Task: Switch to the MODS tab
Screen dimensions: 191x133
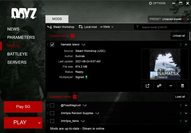Action: (57, 19)
